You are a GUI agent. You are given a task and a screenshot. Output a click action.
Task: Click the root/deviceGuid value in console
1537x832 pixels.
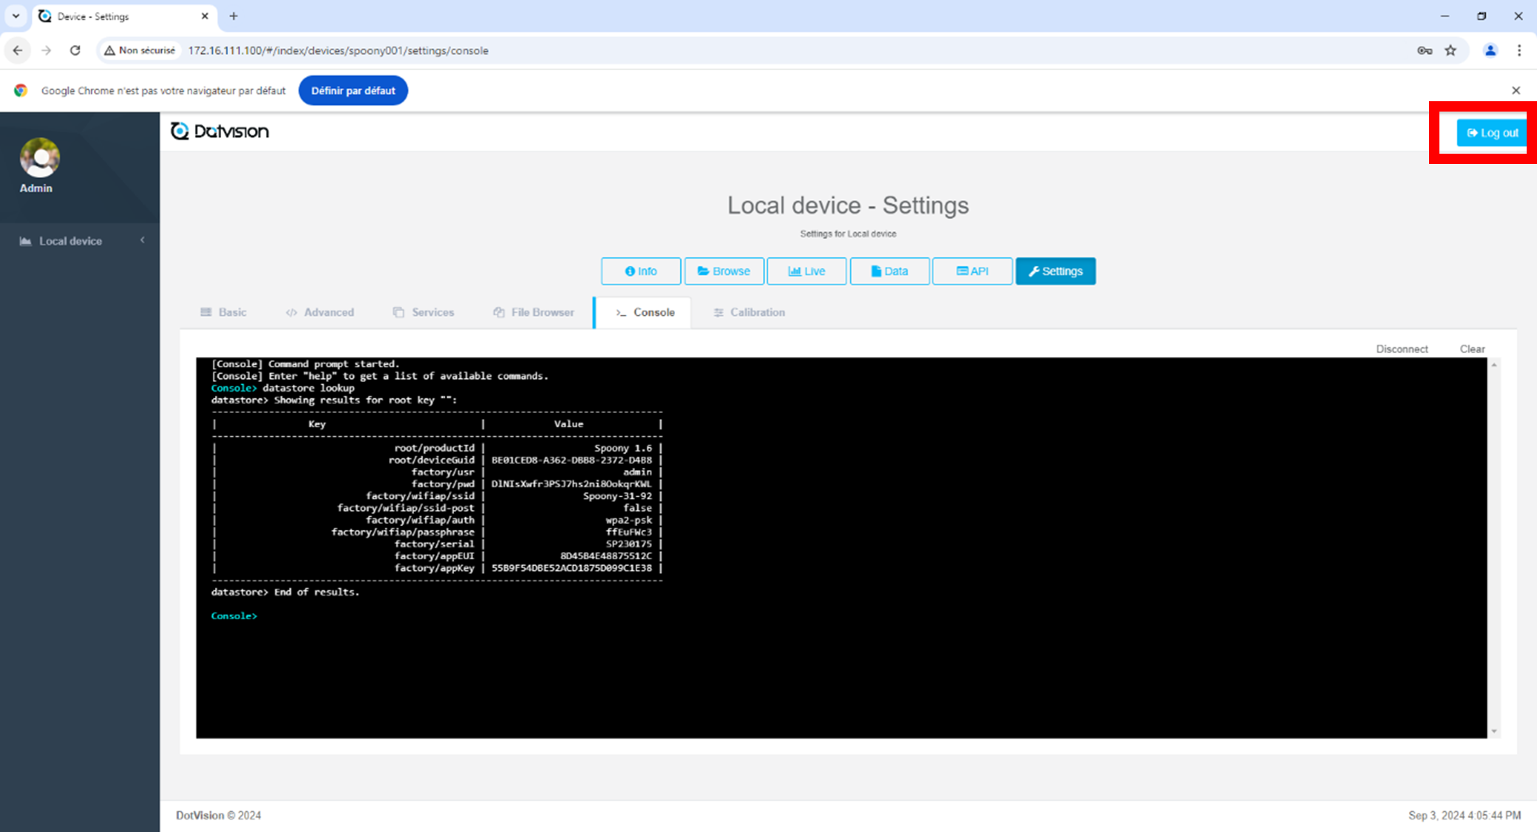[x=571, y=460]
